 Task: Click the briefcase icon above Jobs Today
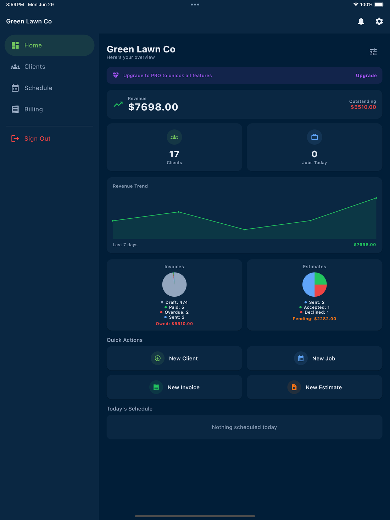click(x=314, y=137)
